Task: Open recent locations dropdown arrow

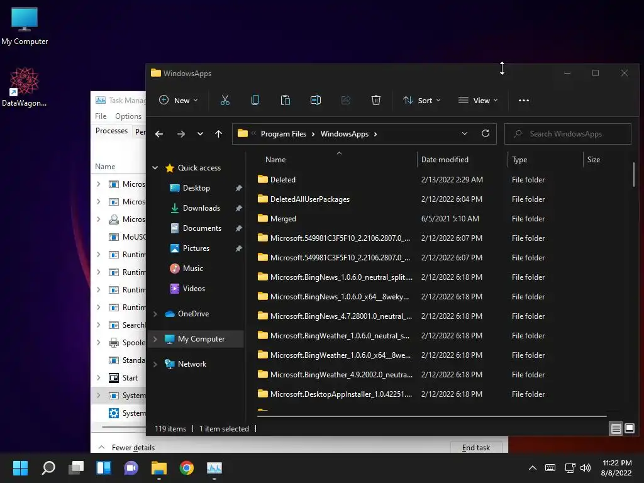Action: (x=200, y=134)
